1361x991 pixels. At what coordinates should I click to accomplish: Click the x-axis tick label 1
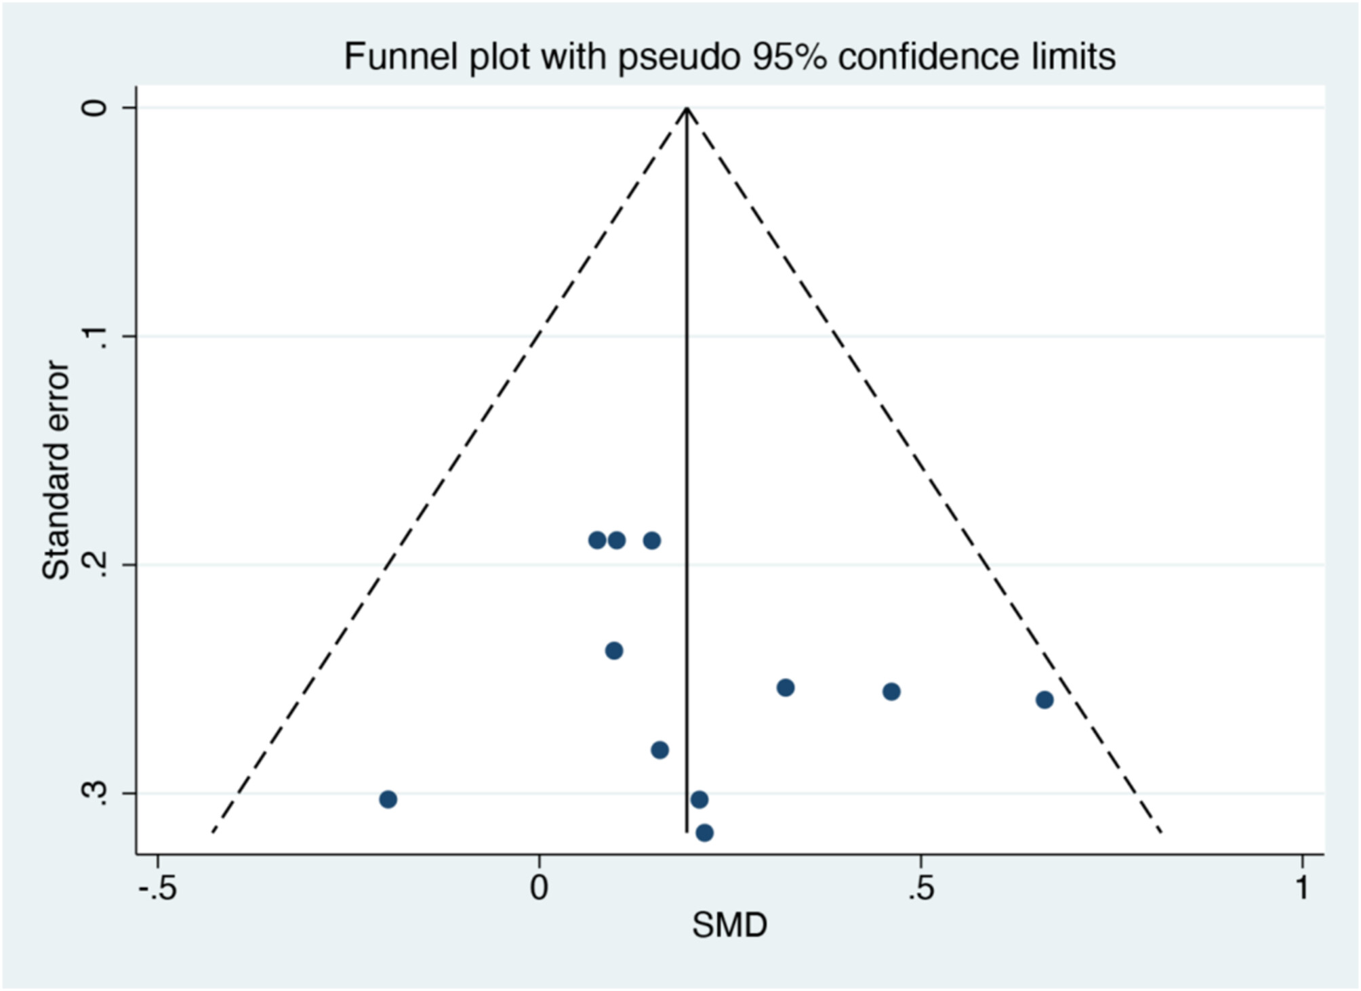1302,887
